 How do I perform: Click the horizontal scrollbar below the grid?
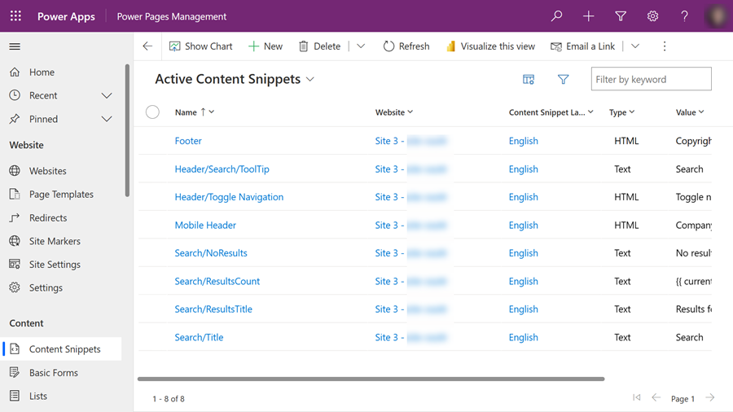[371, 379]
